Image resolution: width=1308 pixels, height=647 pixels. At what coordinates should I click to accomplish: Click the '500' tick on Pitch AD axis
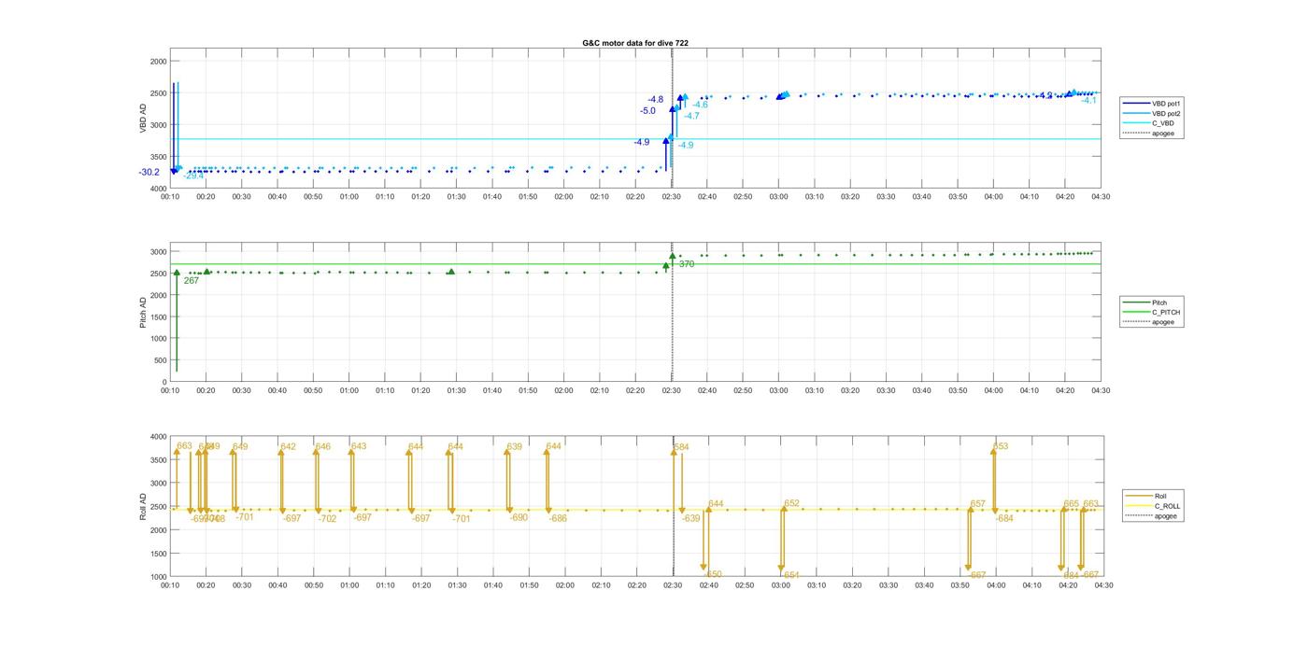tap(161, 360)
